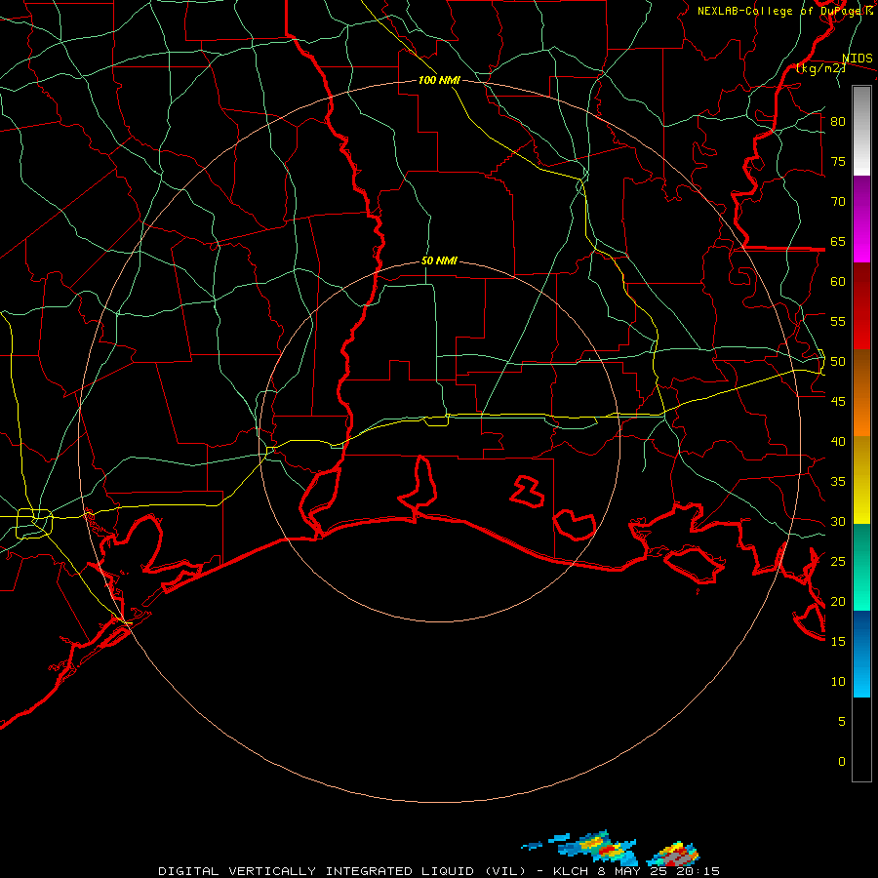Click scale value "75"
This screenshot has height=878, width=878.
pos(838,161)
